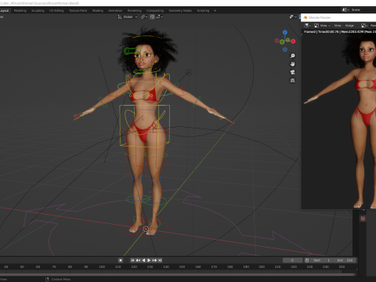The height and width of the screenshot is (282, 376).
Task: Click the timeline at frame 200
Action: tap(262, 267)
